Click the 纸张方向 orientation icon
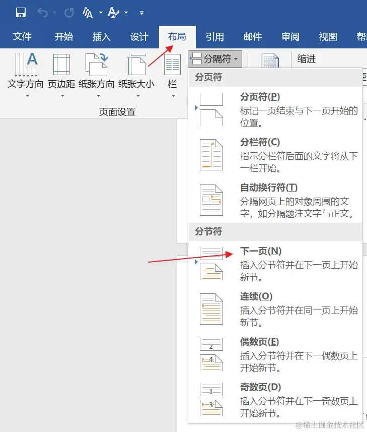Screen dimensions: 367x432 (97, 65)
